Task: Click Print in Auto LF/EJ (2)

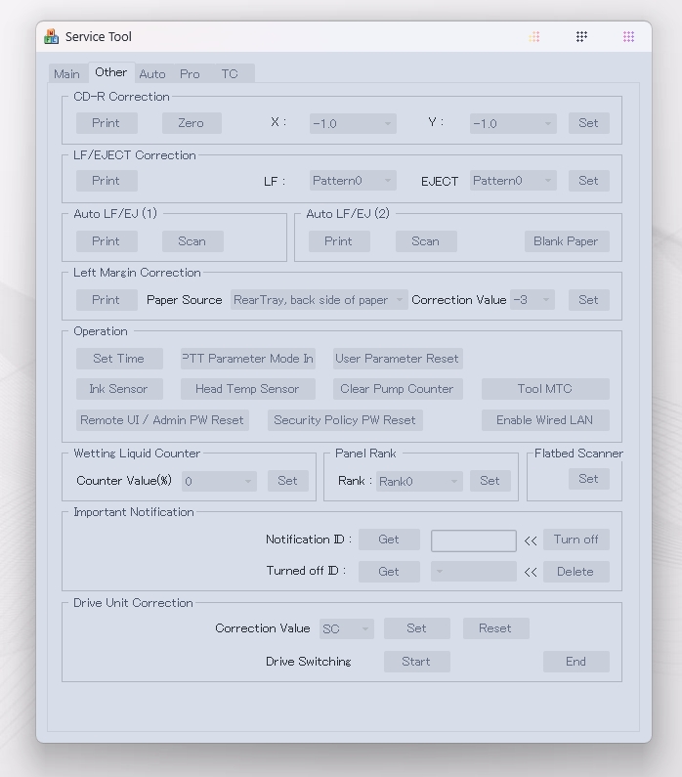Action: coord(339,241)
